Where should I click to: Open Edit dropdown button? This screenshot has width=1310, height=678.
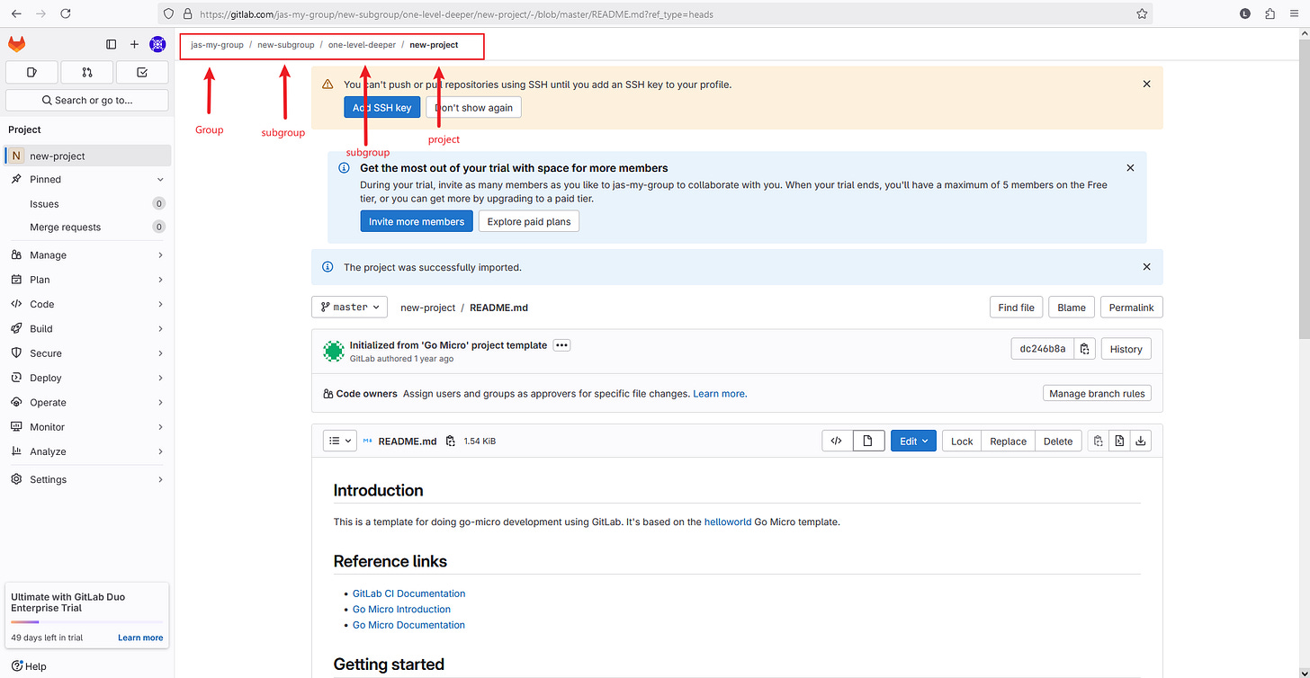tap(913, 441)
